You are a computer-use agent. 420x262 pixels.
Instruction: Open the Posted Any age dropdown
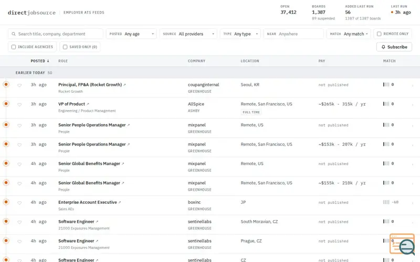click(131, 34)
